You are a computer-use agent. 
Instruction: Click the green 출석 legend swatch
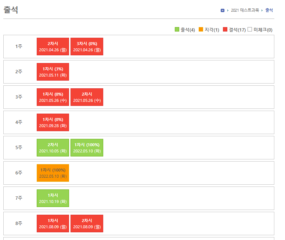177,29
